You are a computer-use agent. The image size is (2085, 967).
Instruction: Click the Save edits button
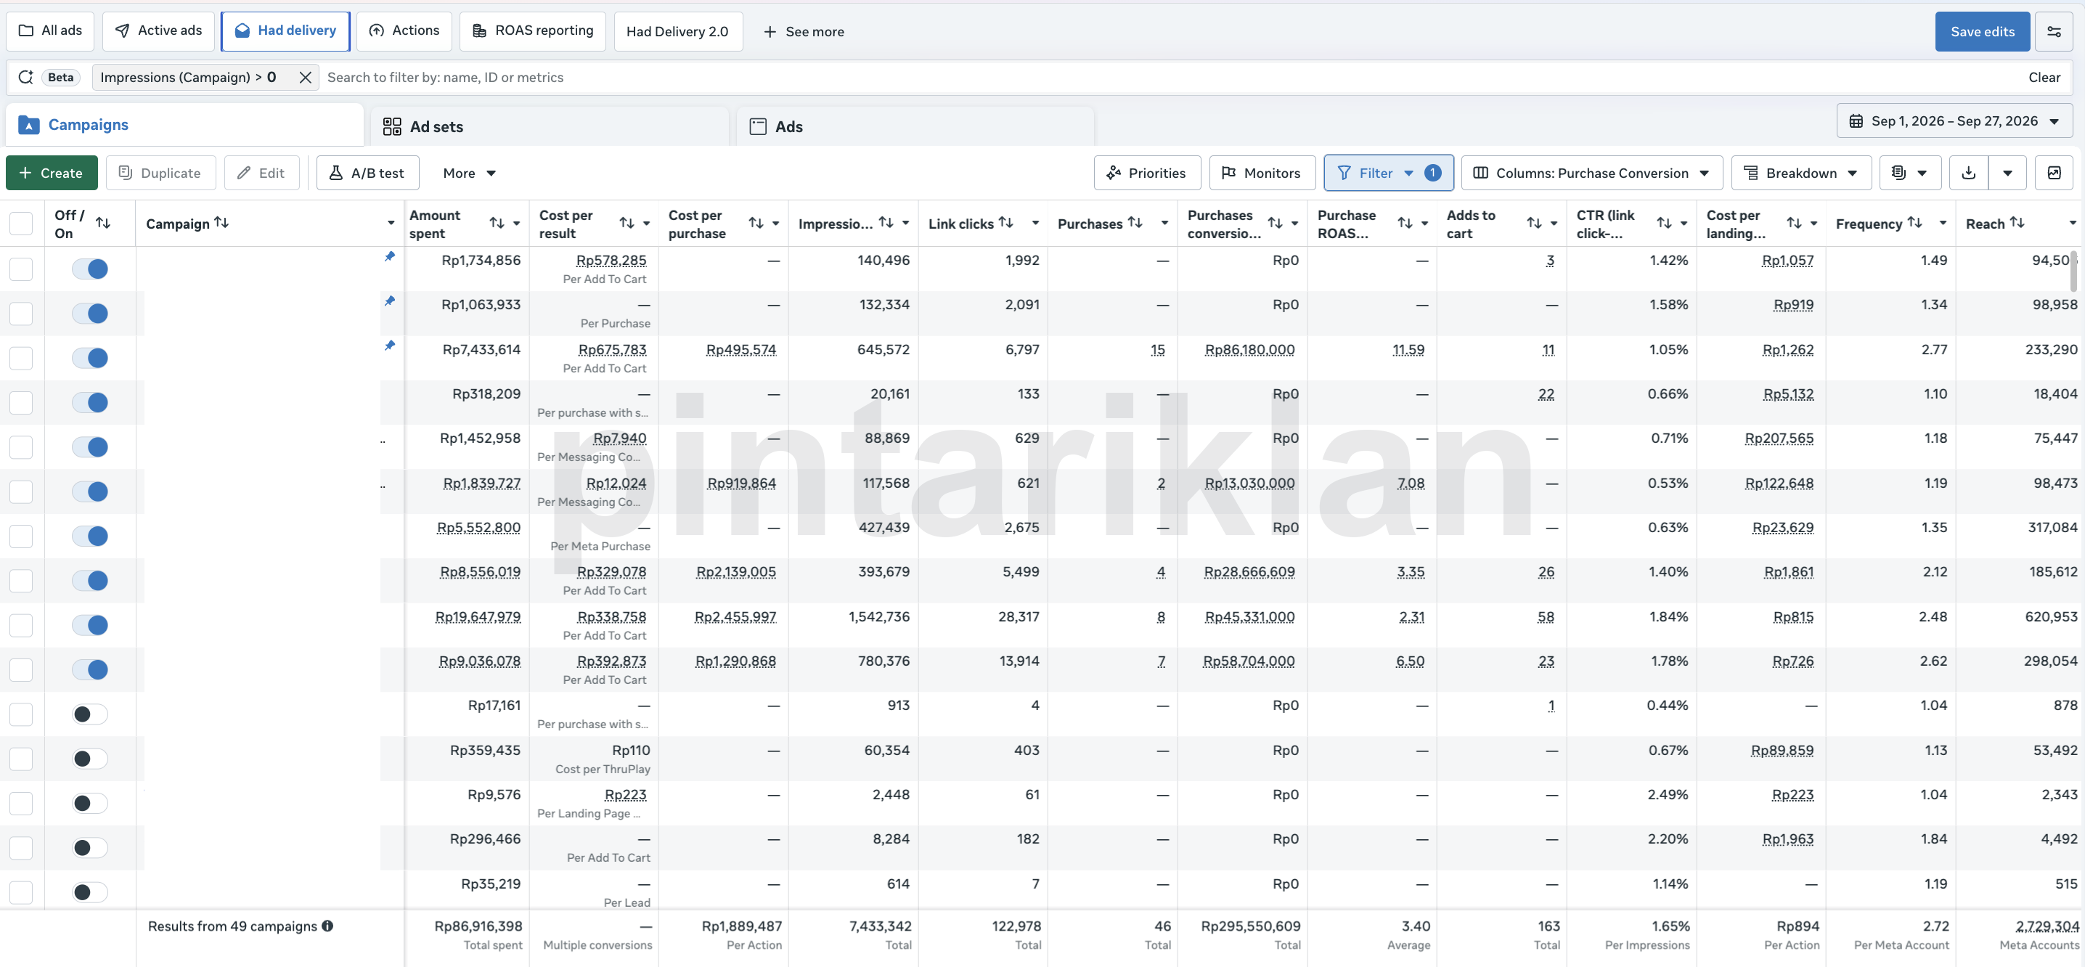tap(1982, 31)
